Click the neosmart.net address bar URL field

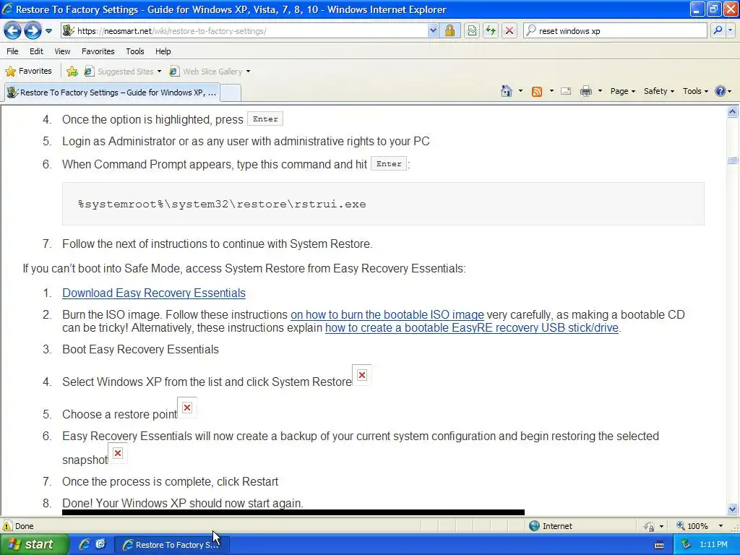tap(244, 31)
